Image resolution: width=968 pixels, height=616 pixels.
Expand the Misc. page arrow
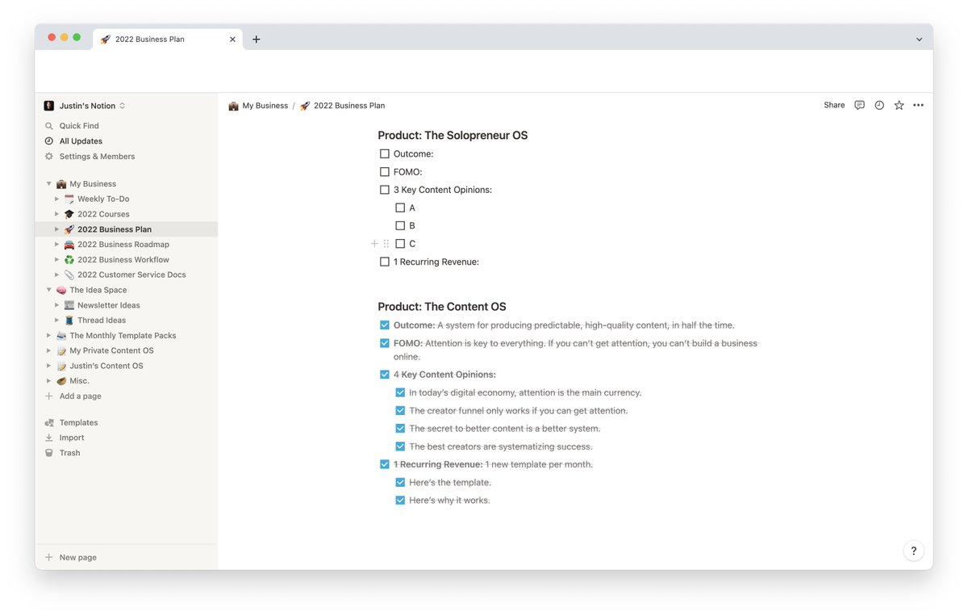pos(48,381)
